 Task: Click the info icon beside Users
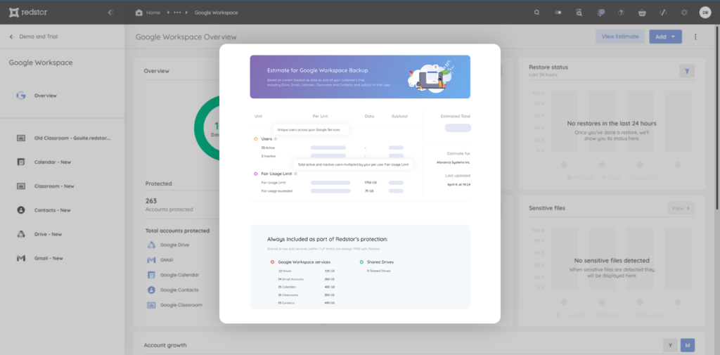pos(276,138)
